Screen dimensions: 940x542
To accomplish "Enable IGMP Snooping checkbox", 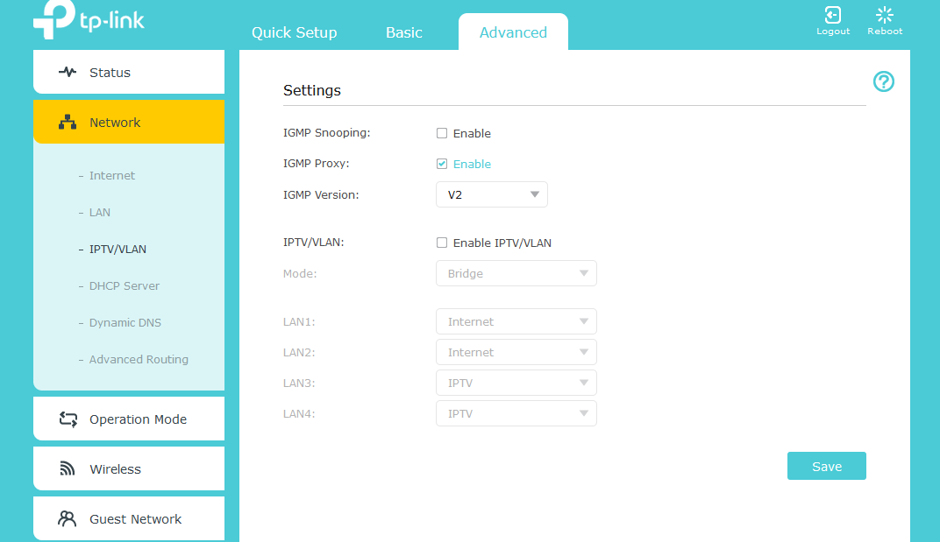I will 442,133.
